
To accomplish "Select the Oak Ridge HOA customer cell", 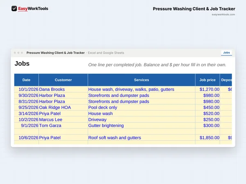I will pos(63,108).
